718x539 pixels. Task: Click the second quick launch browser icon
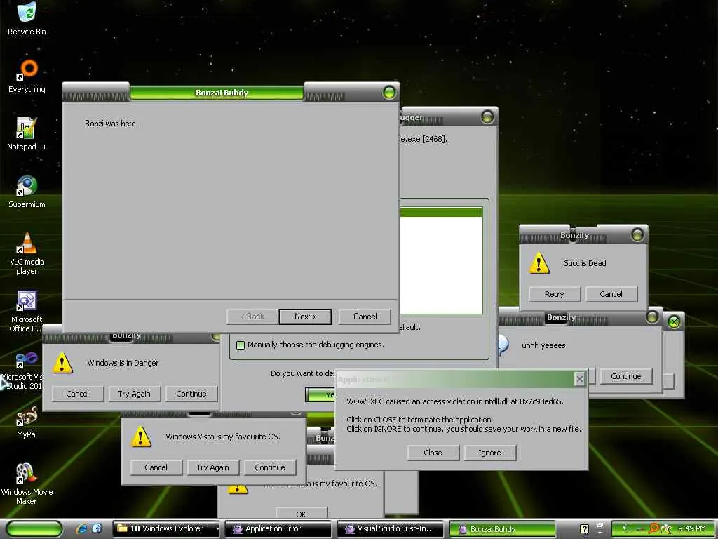97,528
